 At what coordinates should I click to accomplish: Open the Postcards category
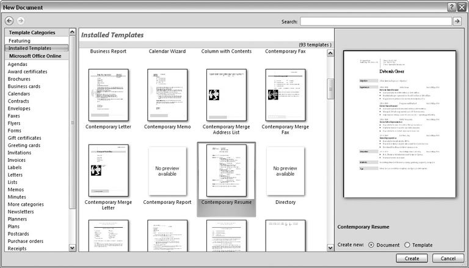pyautogui.click(x=18, y=234)
